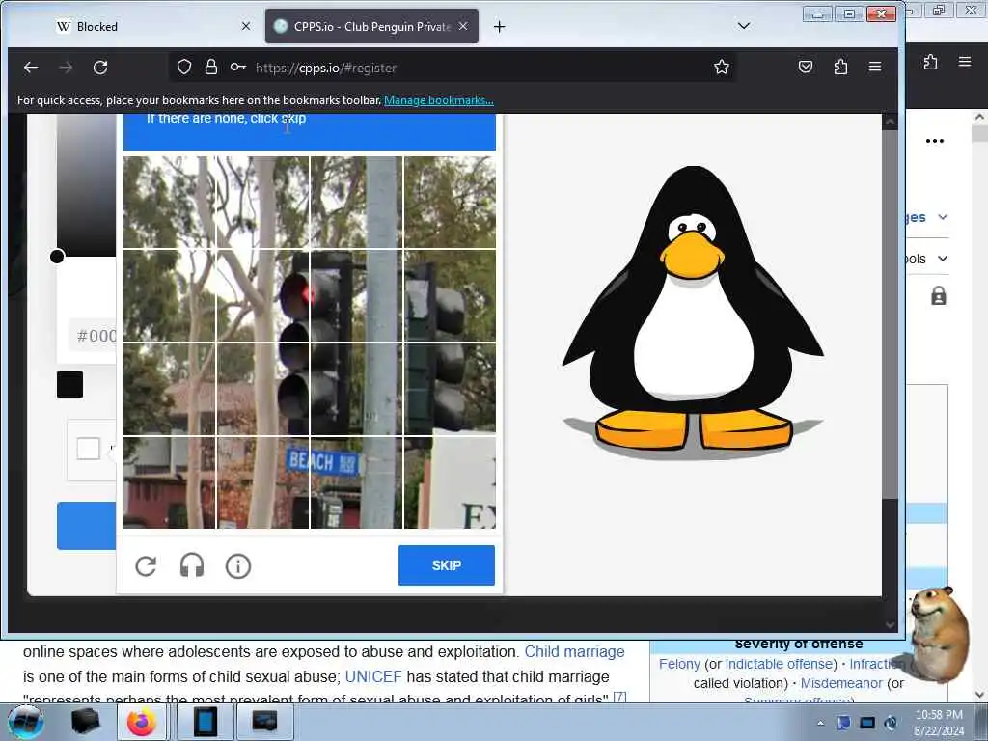
Task: Open background window's extensions puzzle icon
Action: [931, 62]
